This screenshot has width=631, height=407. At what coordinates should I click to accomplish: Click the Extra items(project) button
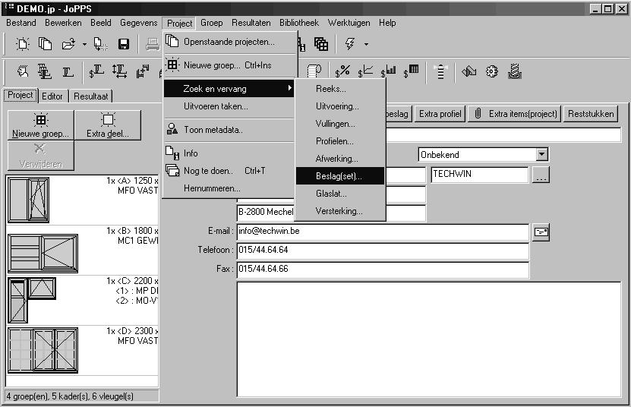tap(515, 114)
